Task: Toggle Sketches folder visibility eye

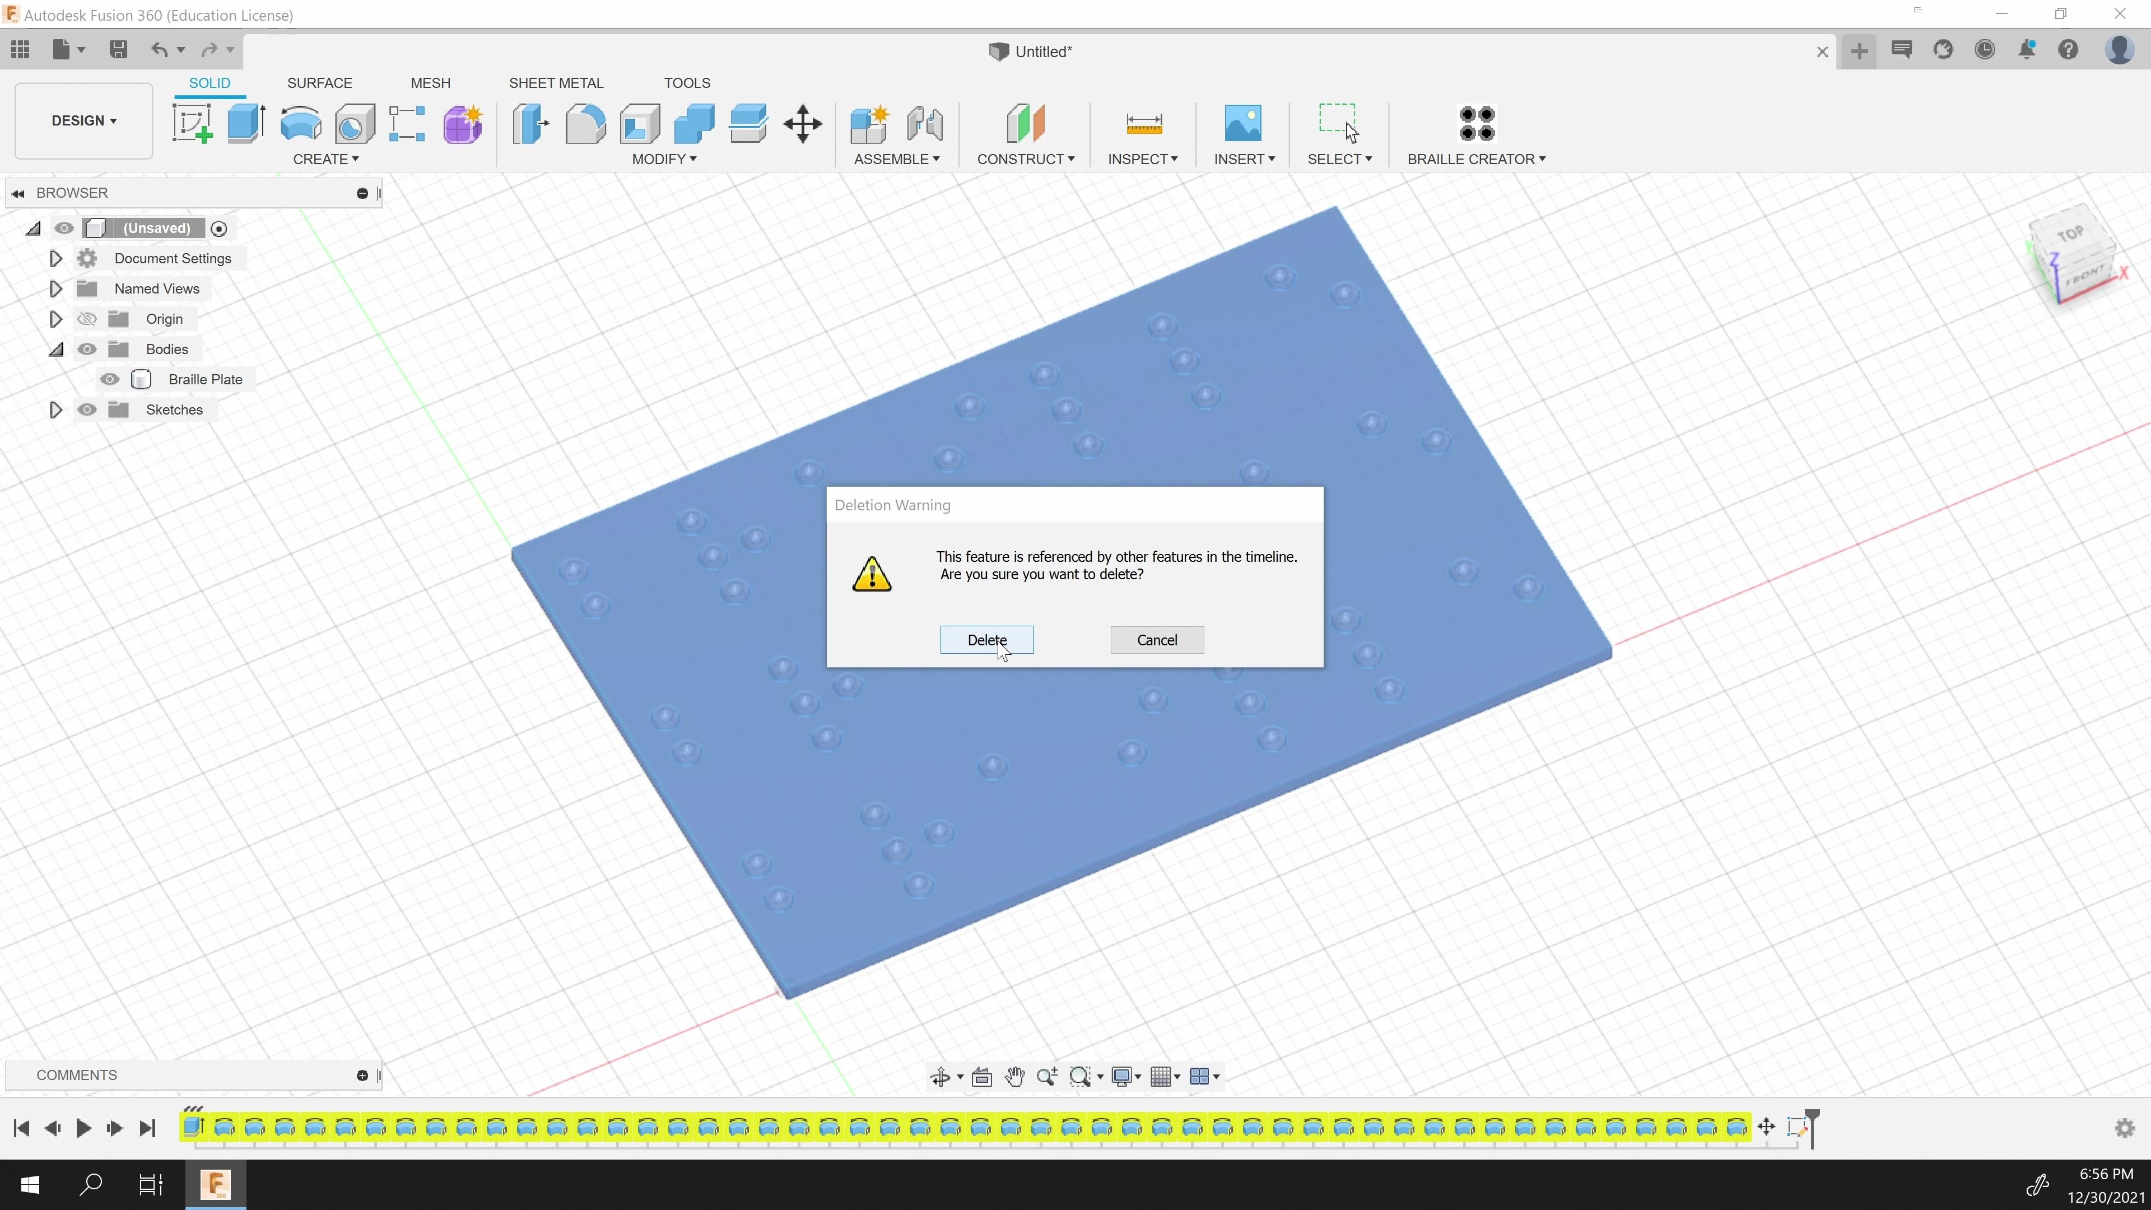Action: pos(87,410)
